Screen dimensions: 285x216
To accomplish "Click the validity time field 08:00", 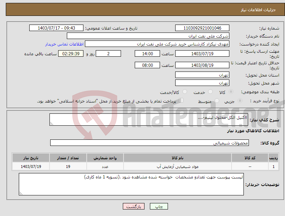I will 147,65.
